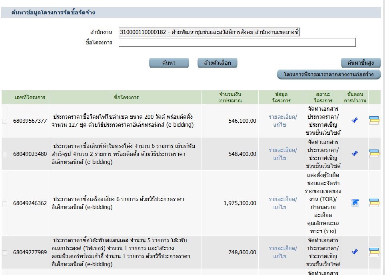
Task: Click status text of project 68049246362 (TOR draft)
Action: [323, 203]
